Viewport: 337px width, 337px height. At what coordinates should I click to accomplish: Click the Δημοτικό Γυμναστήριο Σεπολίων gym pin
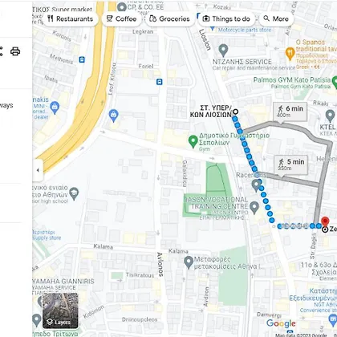coord(193,141)
